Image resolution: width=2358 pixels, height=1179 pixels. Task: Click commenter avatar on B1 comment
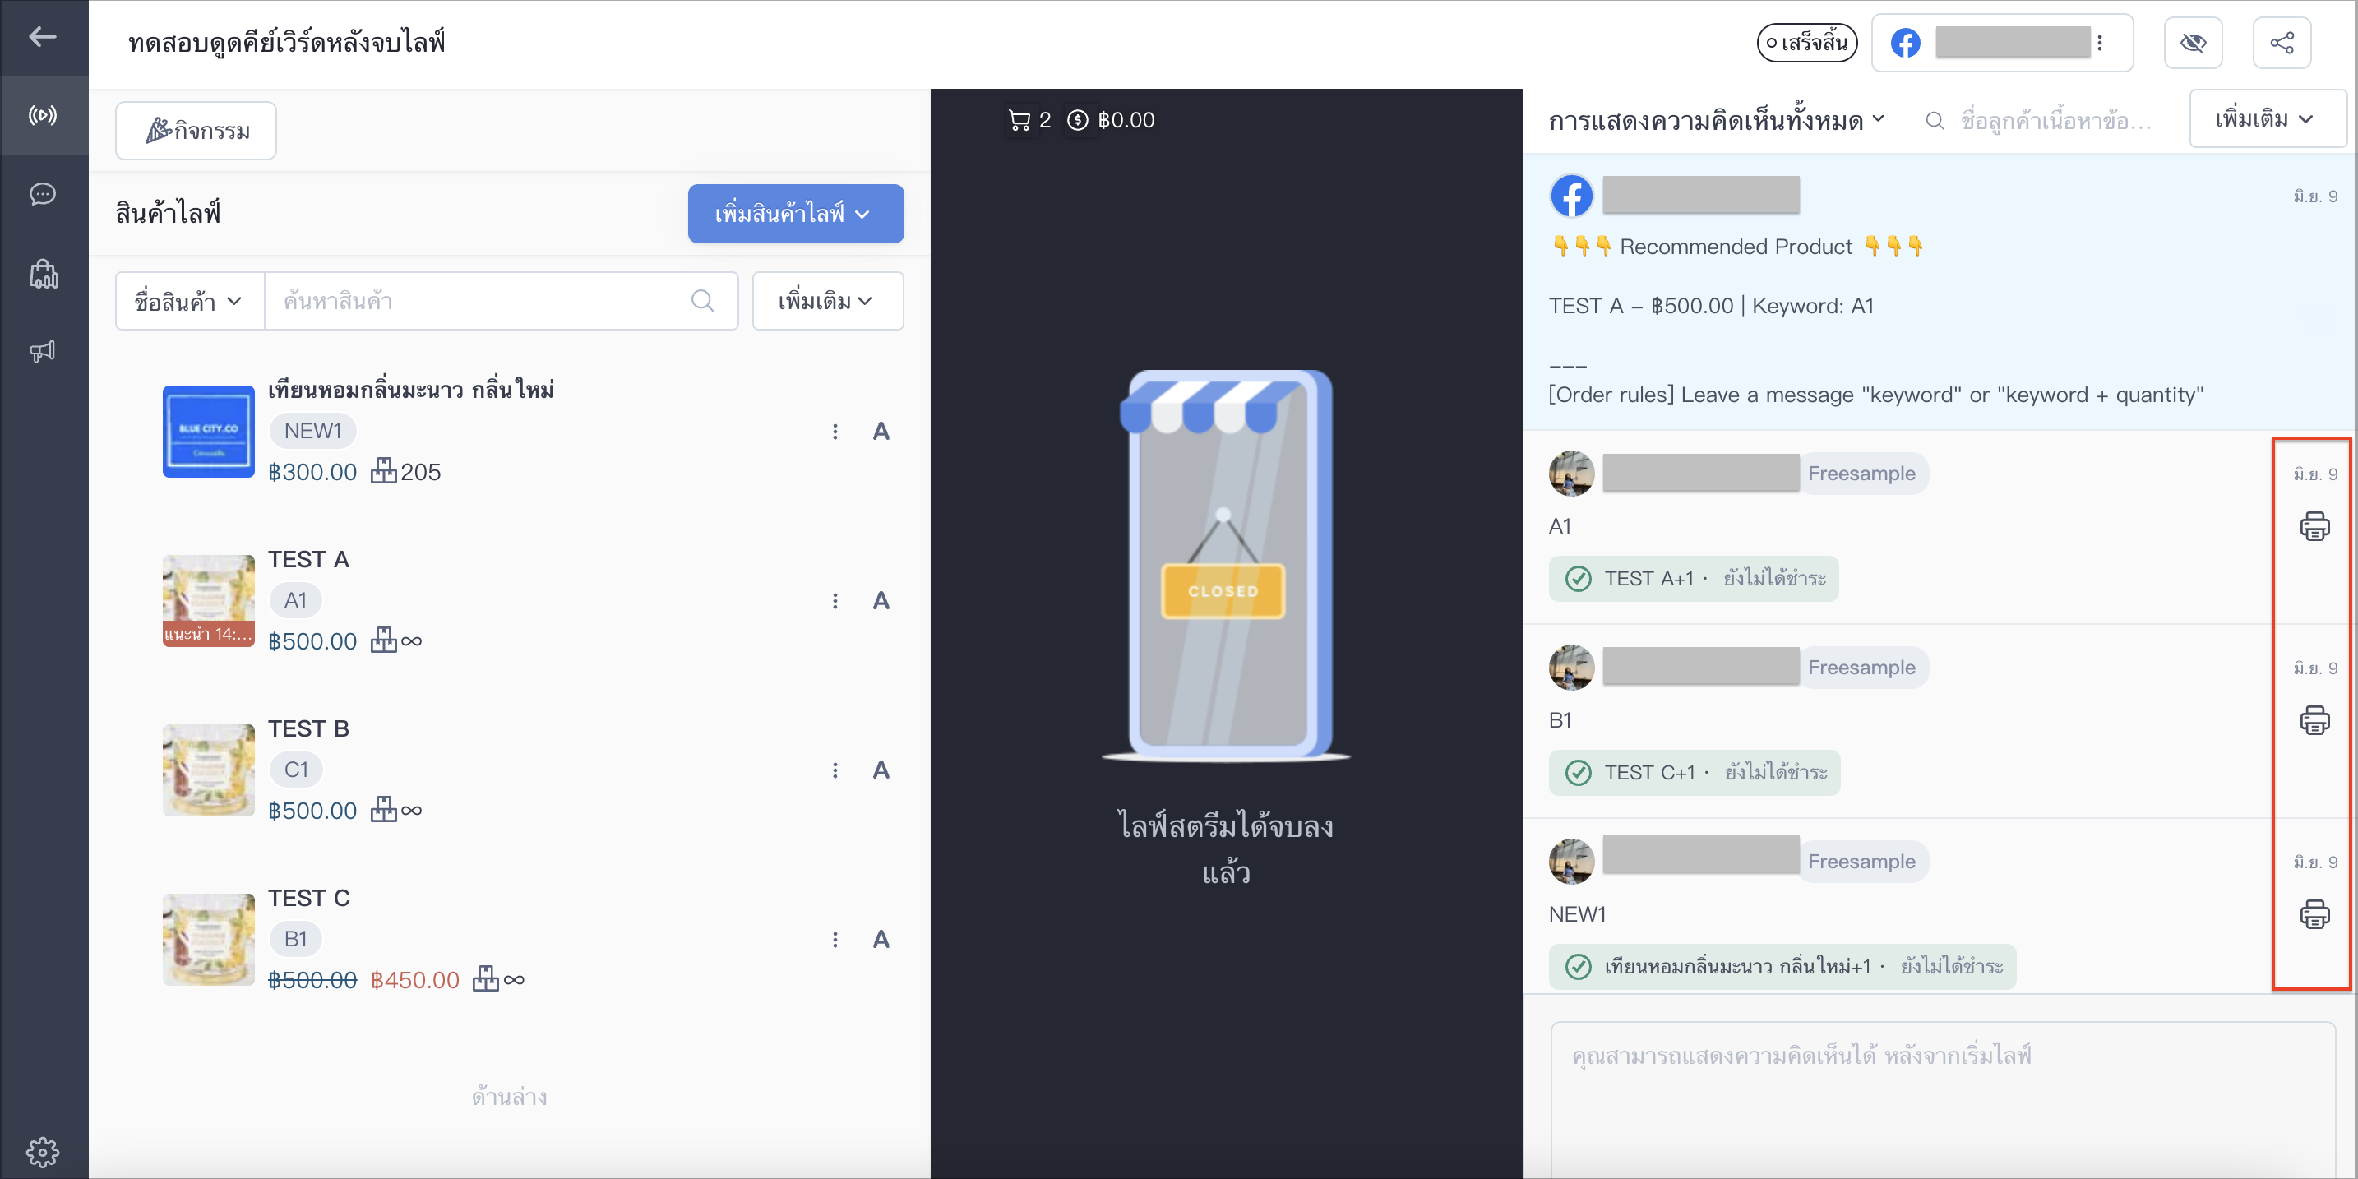click(x=1572, y=668)
